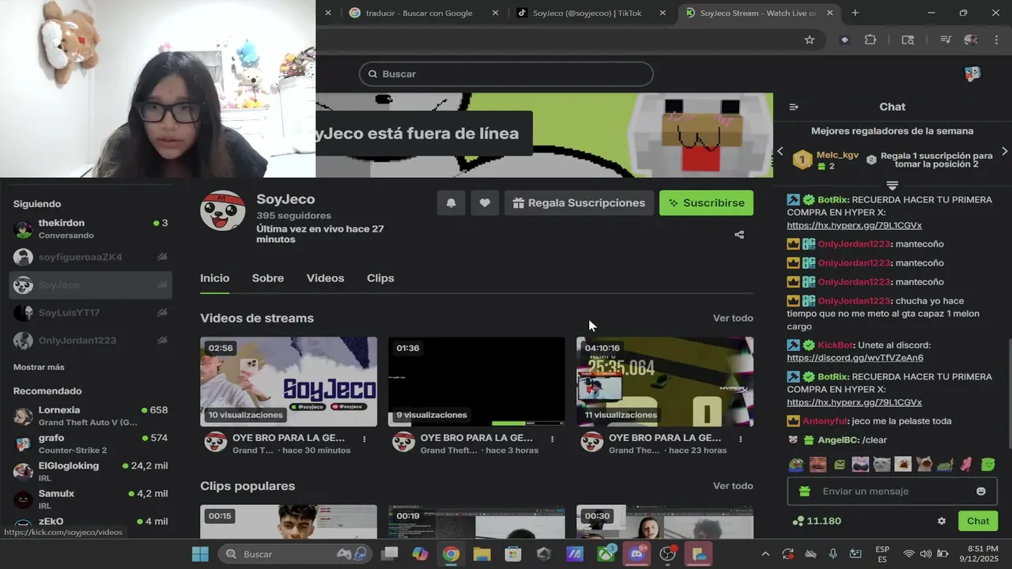Viewport: 1012px width, 569px height.
Task: Open the 04:10:16 stream video thumbnail
Action: click(665, 382)
